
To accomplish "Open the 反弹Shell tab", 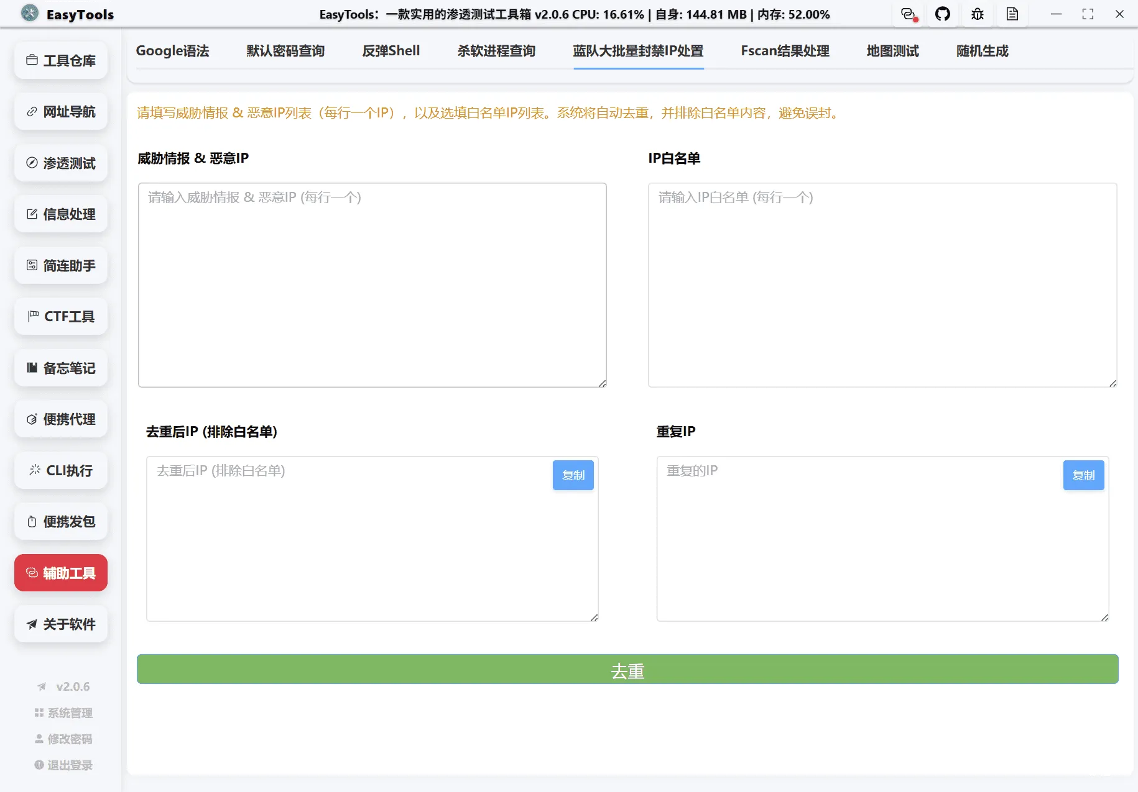I will 391,51.
